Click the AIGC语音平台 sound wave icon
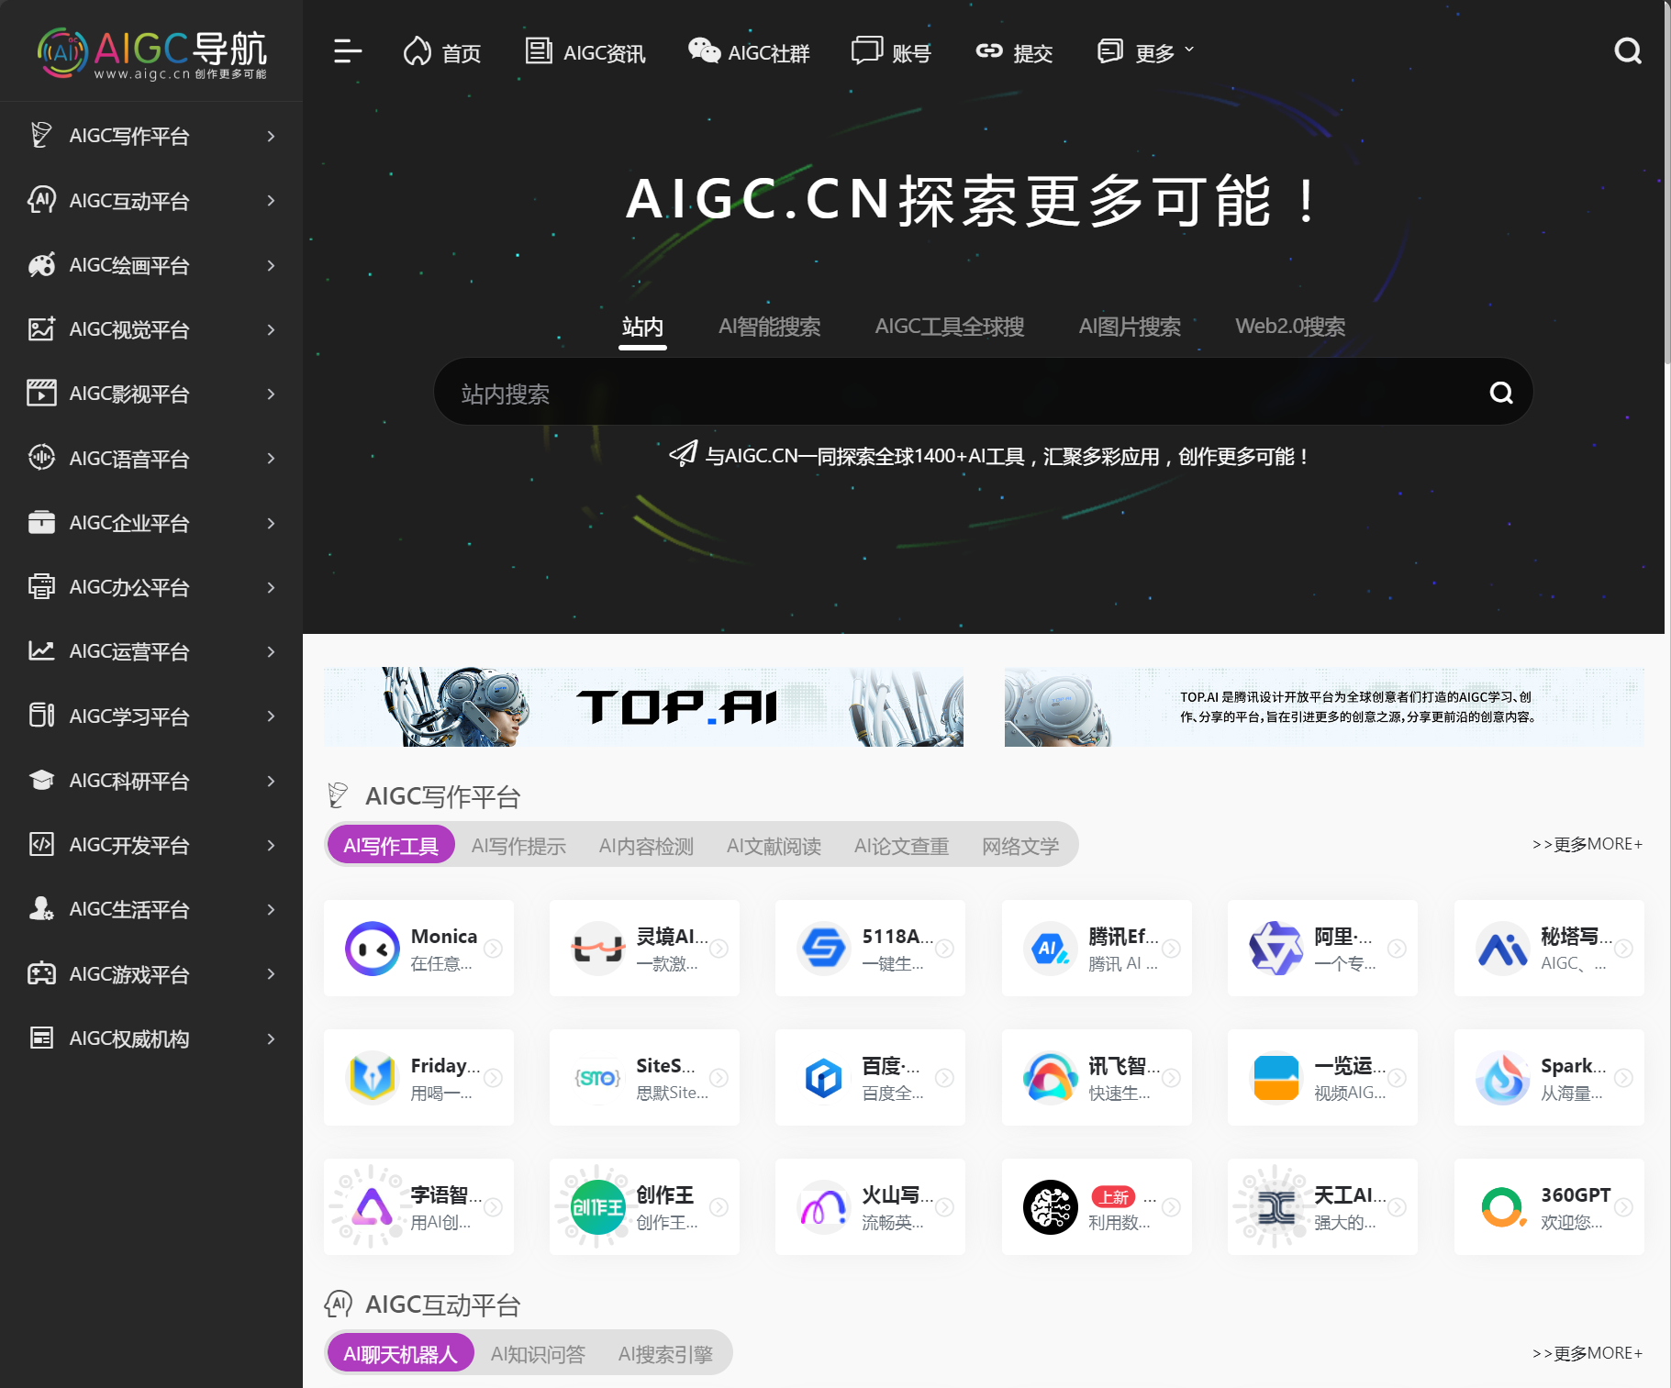The width and height of the screenshot is (1671, 1388). pos(41,458)
